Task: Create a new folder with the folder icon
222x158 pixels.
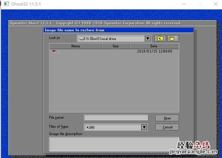Action: (x=173, y=39)
